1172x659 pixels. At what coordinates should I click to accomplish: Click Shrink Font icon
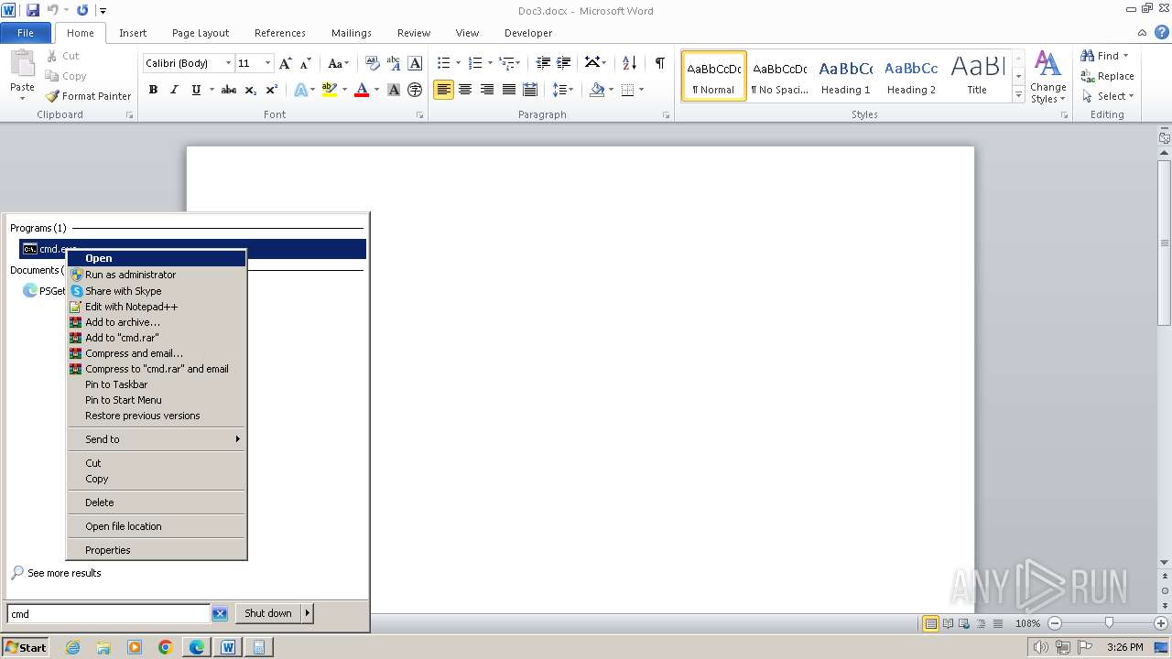click(x=306, y=63)
